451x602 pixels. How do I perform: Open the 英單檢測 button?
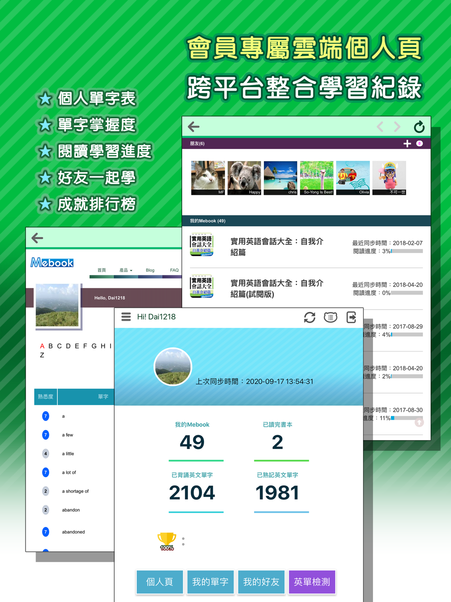pyautogui.click(x=312, y=582)
